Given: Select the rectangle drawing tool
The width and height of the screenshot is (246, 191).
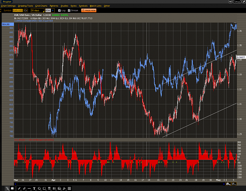Looking at the screenshot, I should pos(44,189).
